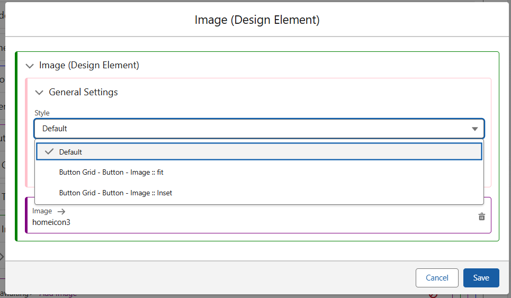Click the Image field label
Screen dimensions: 511x298
click(x=42, y=211)
